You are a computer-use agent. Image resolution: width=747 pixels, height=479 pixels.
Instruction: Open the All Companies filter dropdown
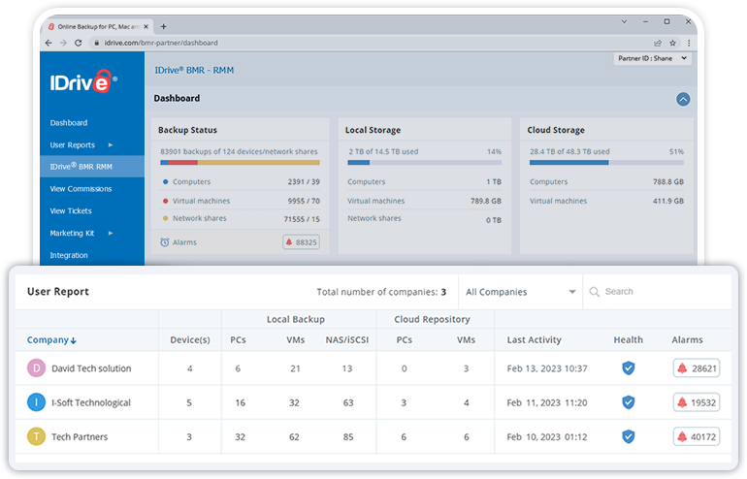tap(520, 292)
